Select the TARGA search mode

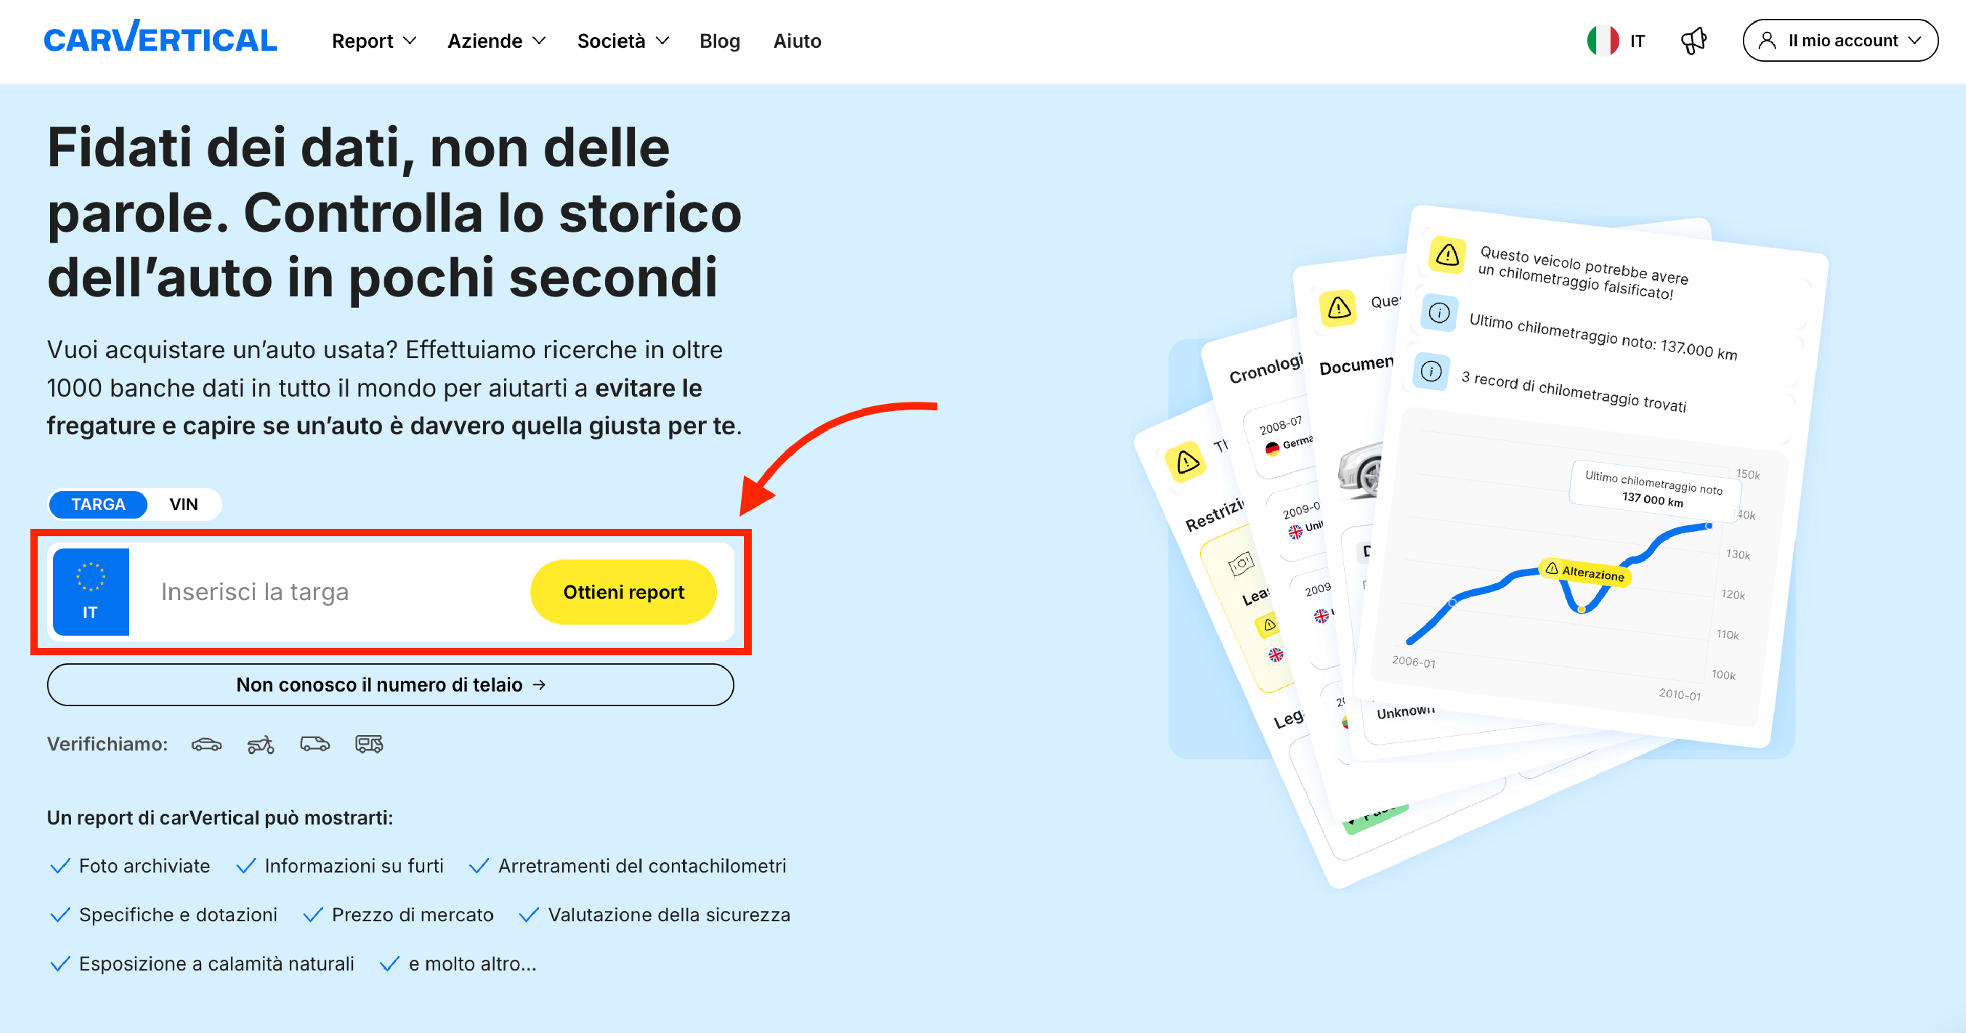pos(98,504)
